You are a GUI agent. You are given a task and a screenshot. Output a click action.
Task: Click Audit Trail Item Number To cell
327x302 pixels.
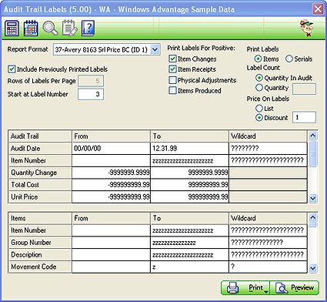(x=190, y=161)
